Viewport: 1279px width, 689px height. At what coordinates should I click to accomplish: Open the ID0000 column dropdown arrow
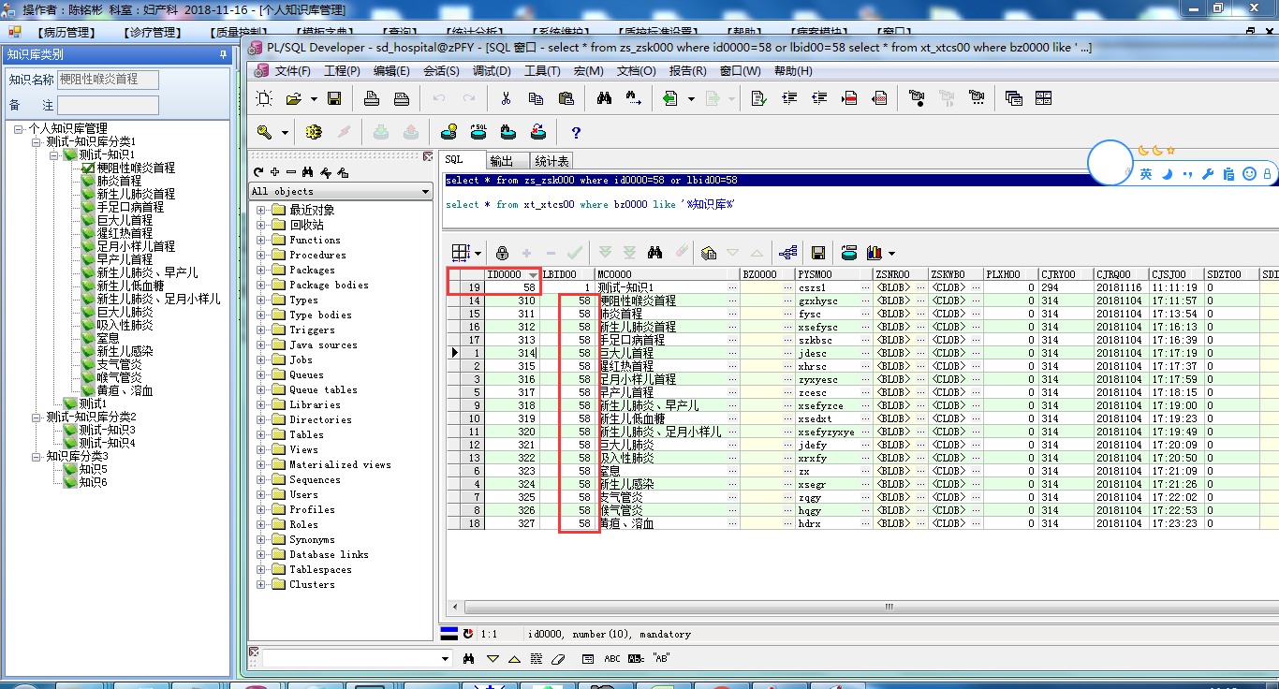pyautogui.click(x=533, y=274)
